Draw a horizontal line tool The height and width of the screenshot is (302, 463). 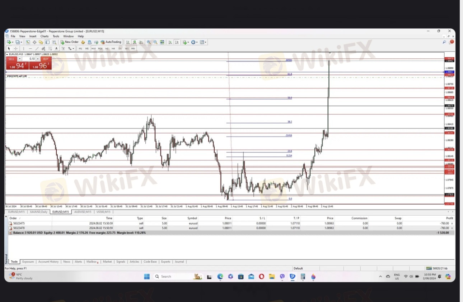coord(30,48)
